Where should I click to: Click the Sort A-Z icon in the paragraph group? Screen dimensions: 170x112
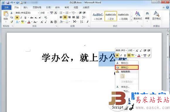tap(82, 21)
